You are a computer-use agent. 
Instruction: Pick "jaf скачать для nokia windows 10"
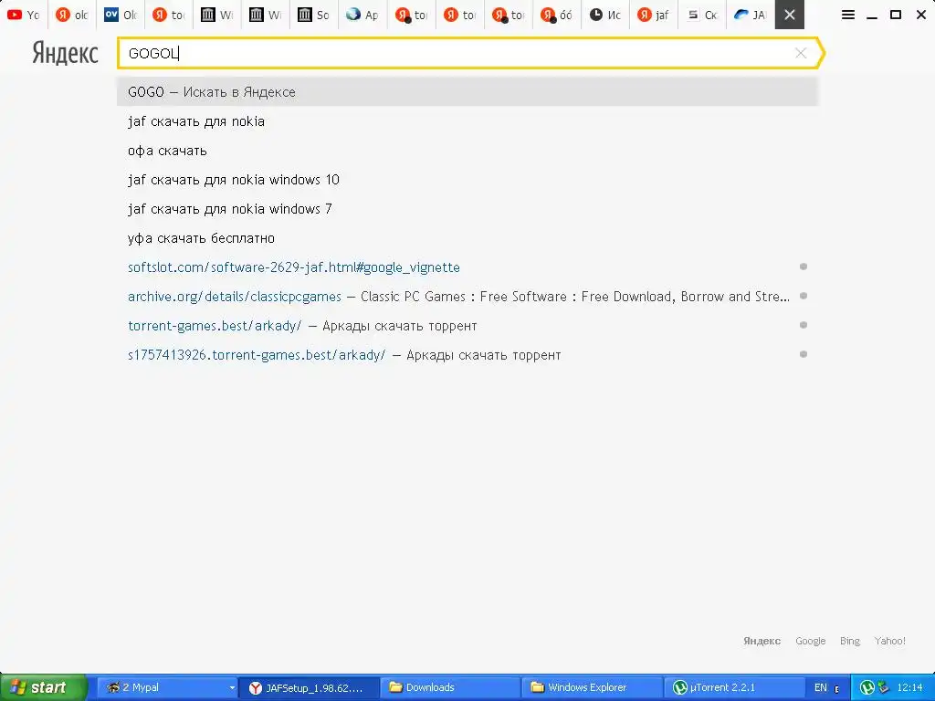point(467,180)
